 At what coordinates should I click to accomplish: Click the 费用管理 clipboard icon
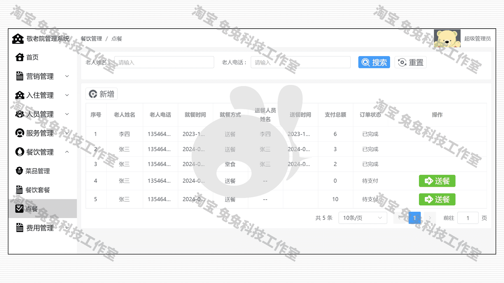(x=20, y=228)
